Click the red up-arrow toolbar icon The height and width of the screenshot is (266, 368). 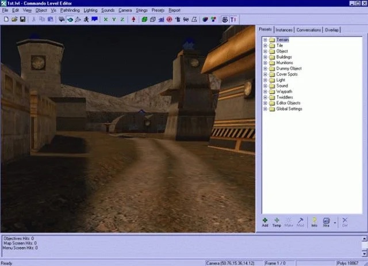[x=133, y=19]
